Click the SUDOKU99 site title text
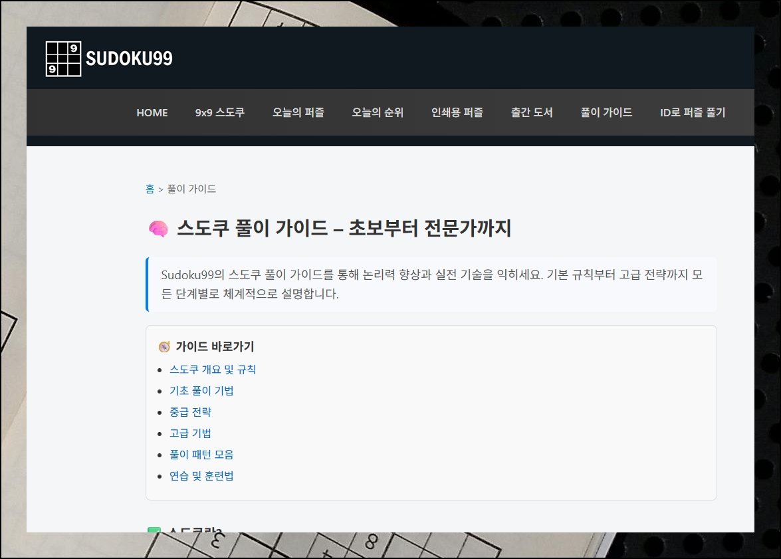Image resolution: width=781 pixels, height=559 pixels. 129,58
